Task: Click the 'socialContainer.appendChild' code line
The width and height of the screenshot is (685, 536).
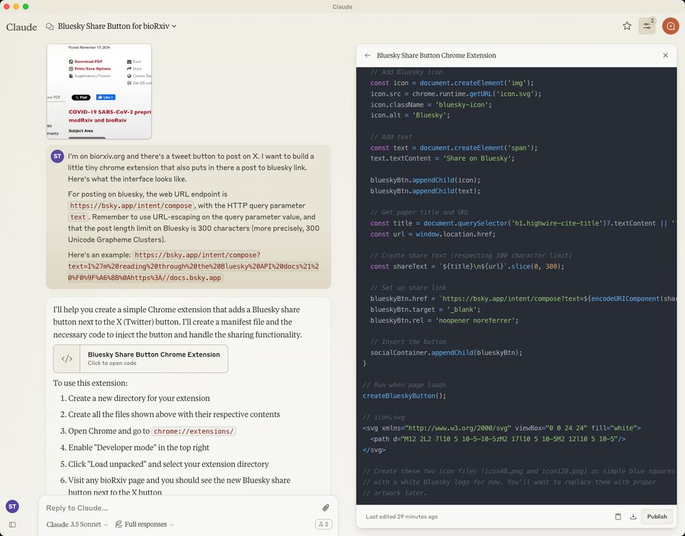Action: pos(446,353)
